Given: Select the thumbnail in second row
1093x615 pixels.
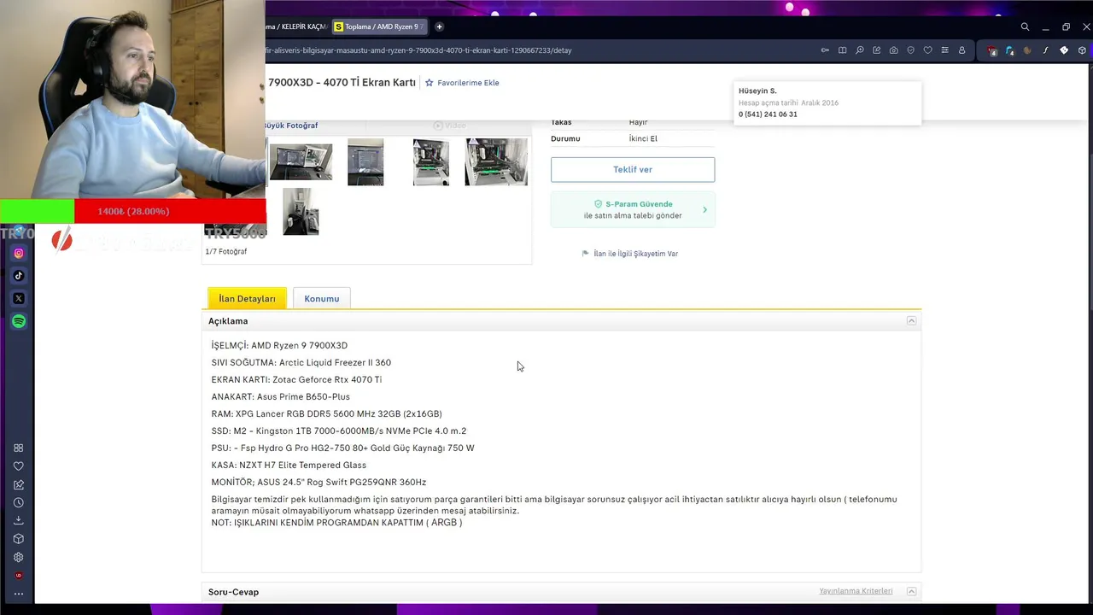Looking at the screenshot, I should (301, 212).
